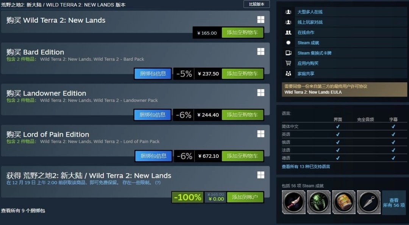Screen dimensions: 409x225
Task: Click the Steam 成就 burst icon
Action: pyautogui.click(x=288, y=43)
